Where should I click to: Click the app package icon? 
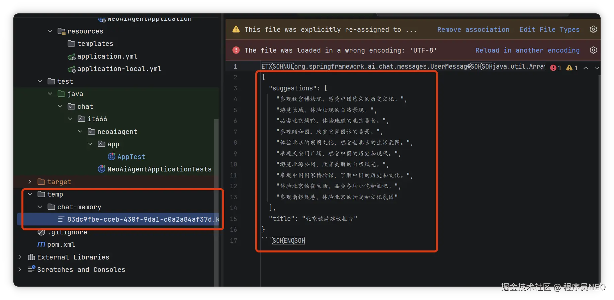(x=101, y=144)
